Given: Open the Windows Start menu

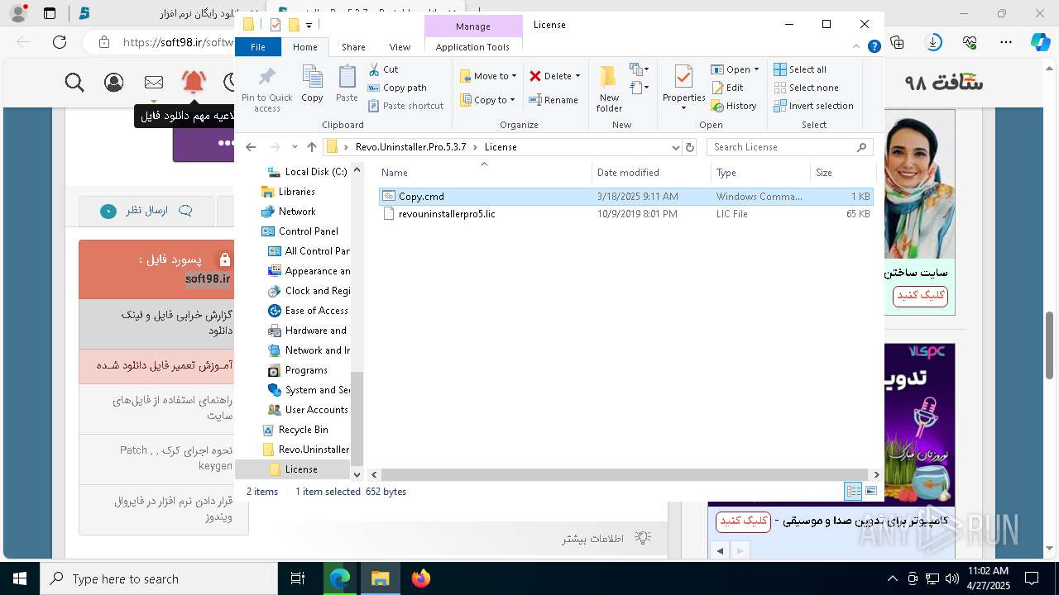Looking at the screenshot, I should tap(19, 578).
